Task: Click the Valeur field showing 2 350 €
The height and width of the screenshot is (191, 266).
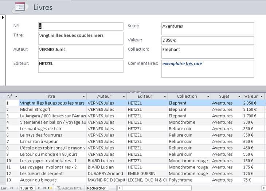Action: click(x=207, y=40)
